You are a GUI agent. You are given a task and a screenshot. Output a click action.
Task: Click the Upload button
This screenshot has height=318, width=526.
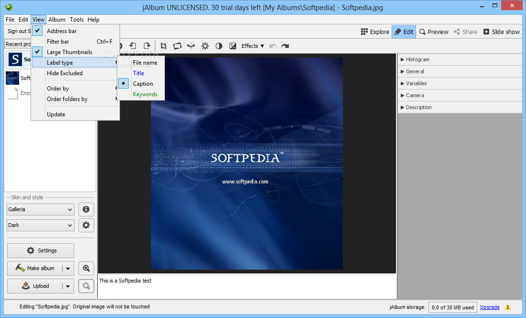click(35, 286)
